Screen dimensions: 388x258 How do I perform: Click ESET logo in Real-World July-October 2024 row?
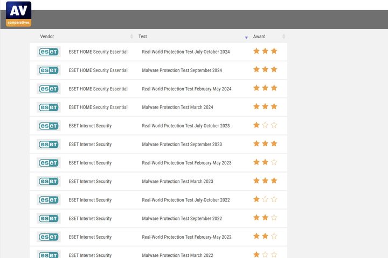(48, 52)
